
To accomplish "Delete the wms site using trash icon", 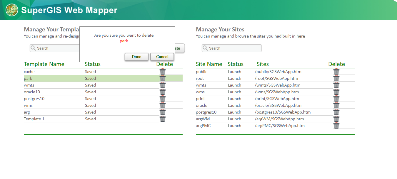I will coord(336,92).
